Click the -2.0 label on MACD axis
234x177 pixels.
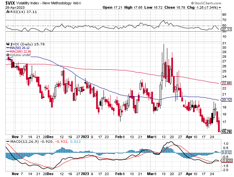tap(225, 170)
